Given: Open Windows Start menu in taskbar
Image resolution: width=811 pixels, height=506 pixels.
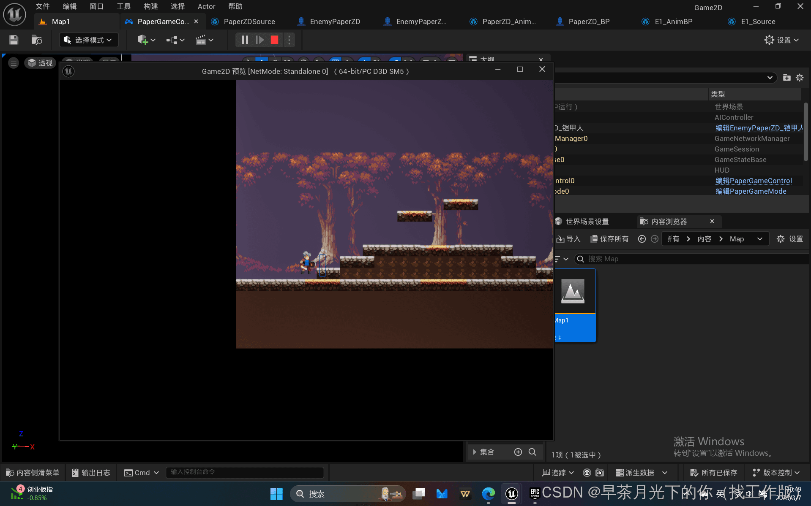Looking at the screenshot, I should pos(276,494).
